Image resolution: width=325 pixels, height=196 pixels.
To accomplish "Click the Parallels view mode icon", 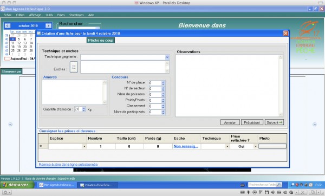I will [313, 192].
